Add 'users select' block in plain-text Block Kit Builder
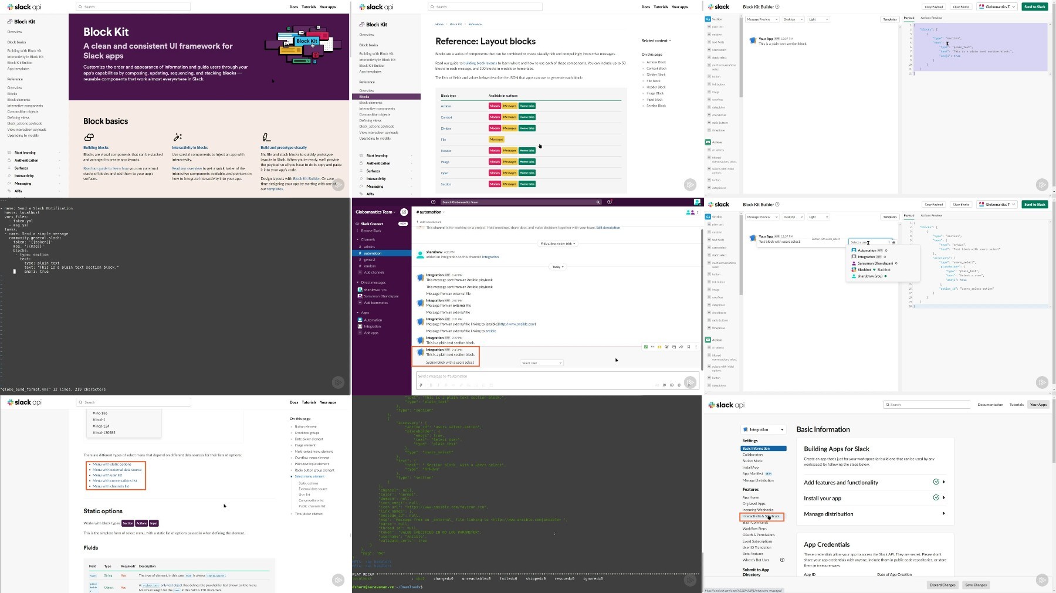 (709, 50)
